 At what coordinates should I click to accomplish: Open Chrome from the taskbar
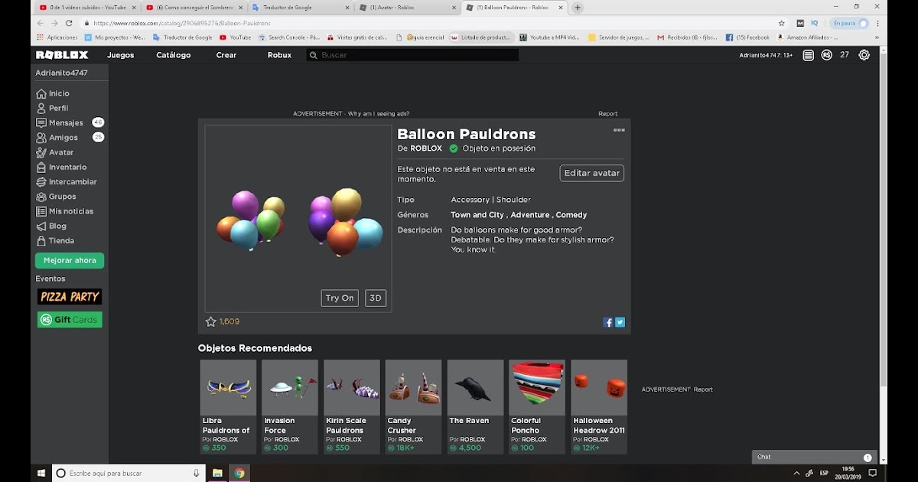coord(239,473)
